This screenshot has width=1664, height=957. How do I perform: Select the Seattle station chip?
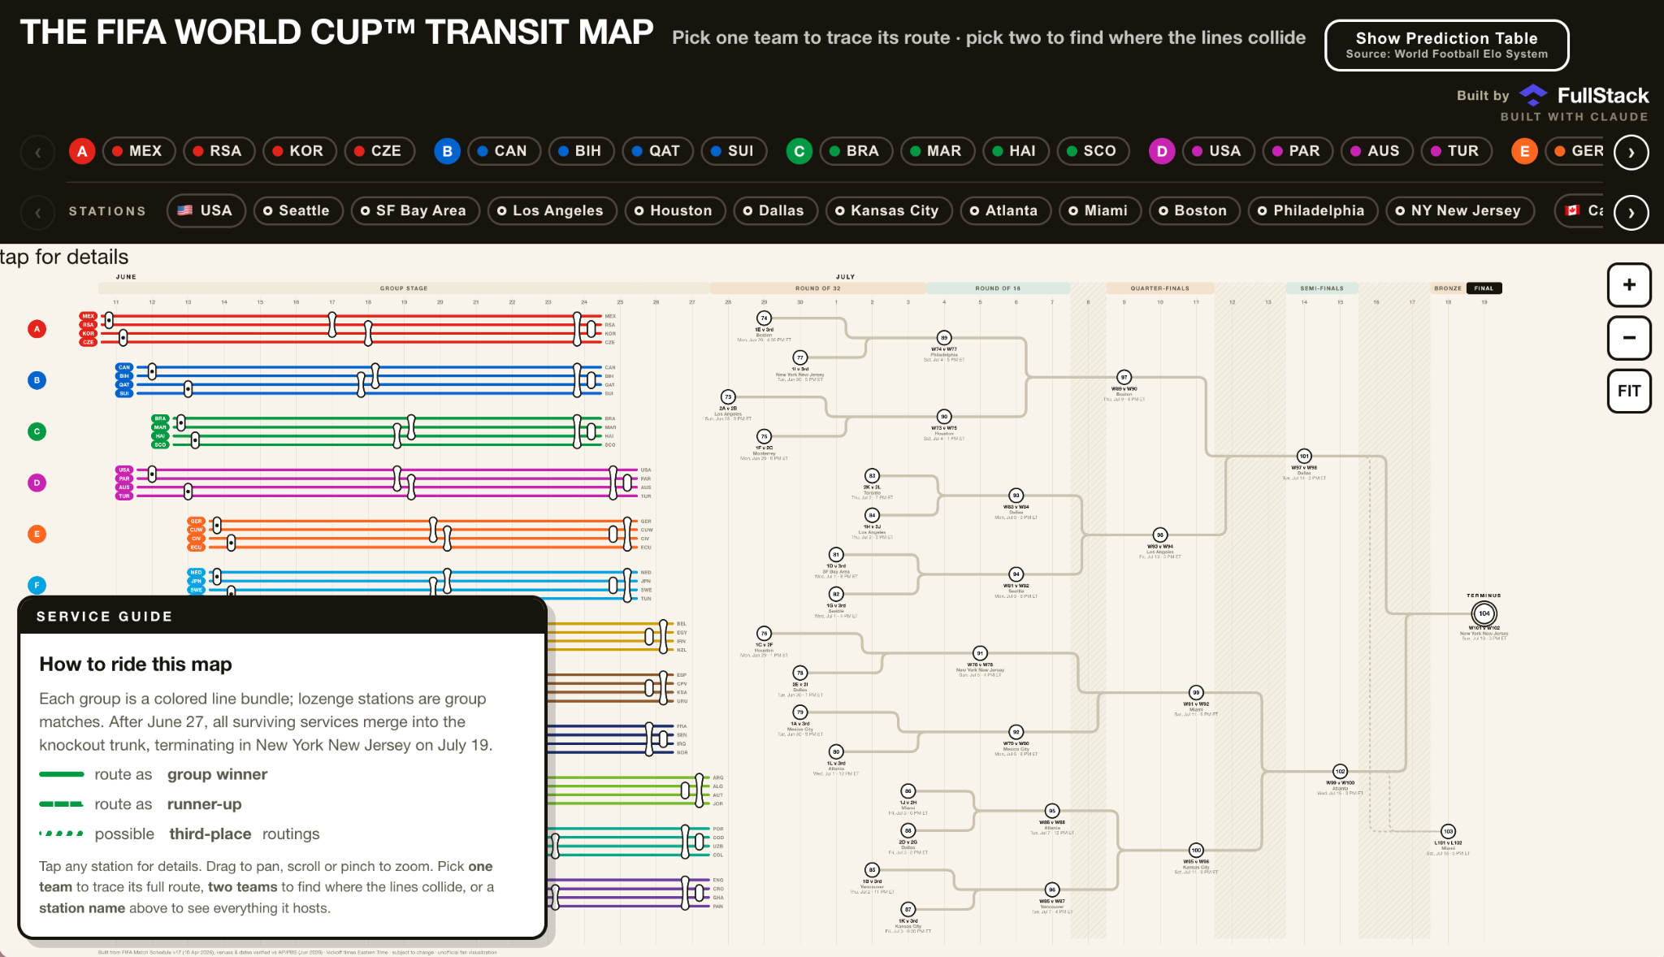pyautogui.click(x=297, y=210)
